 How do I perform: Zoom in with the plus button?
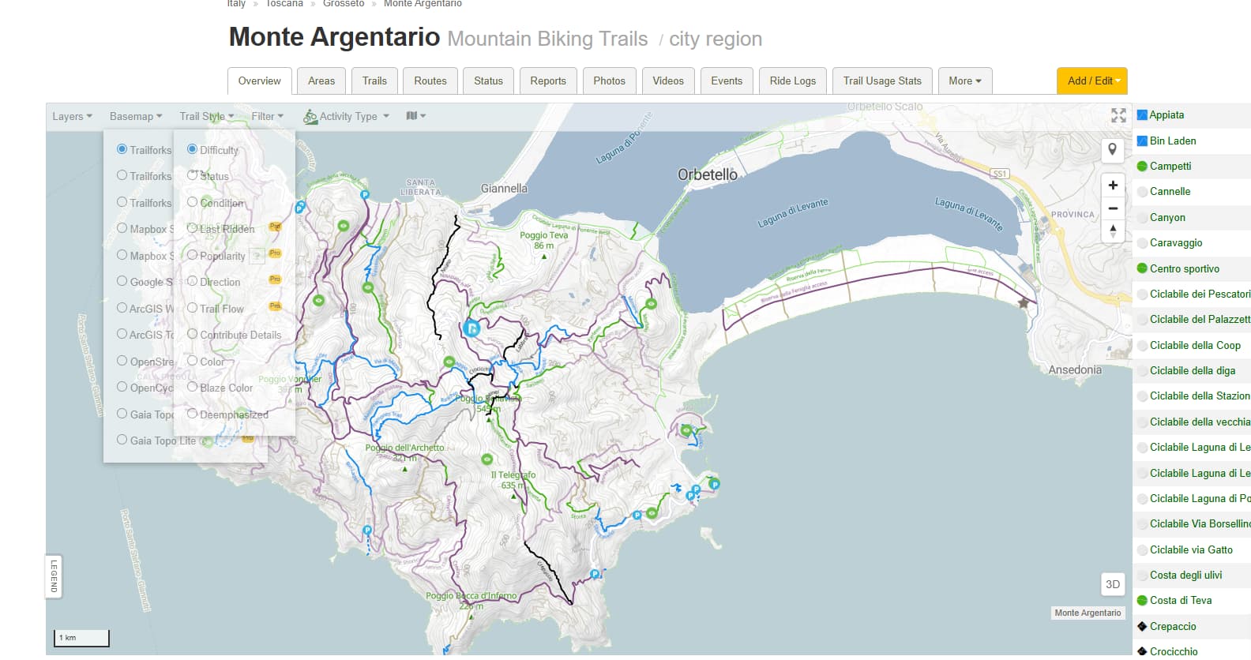coord(1112,185)
